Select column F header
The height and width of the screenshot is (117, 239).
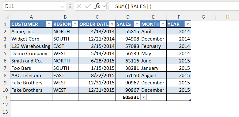pos(179,17)
